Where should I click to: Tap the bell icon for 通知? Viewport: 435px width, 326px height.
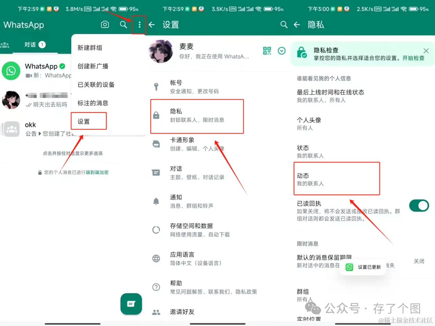click(x=156, y=201)
